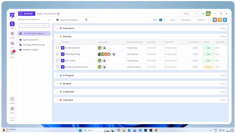Click the 00:00:00 timer button

pos(27,14)
